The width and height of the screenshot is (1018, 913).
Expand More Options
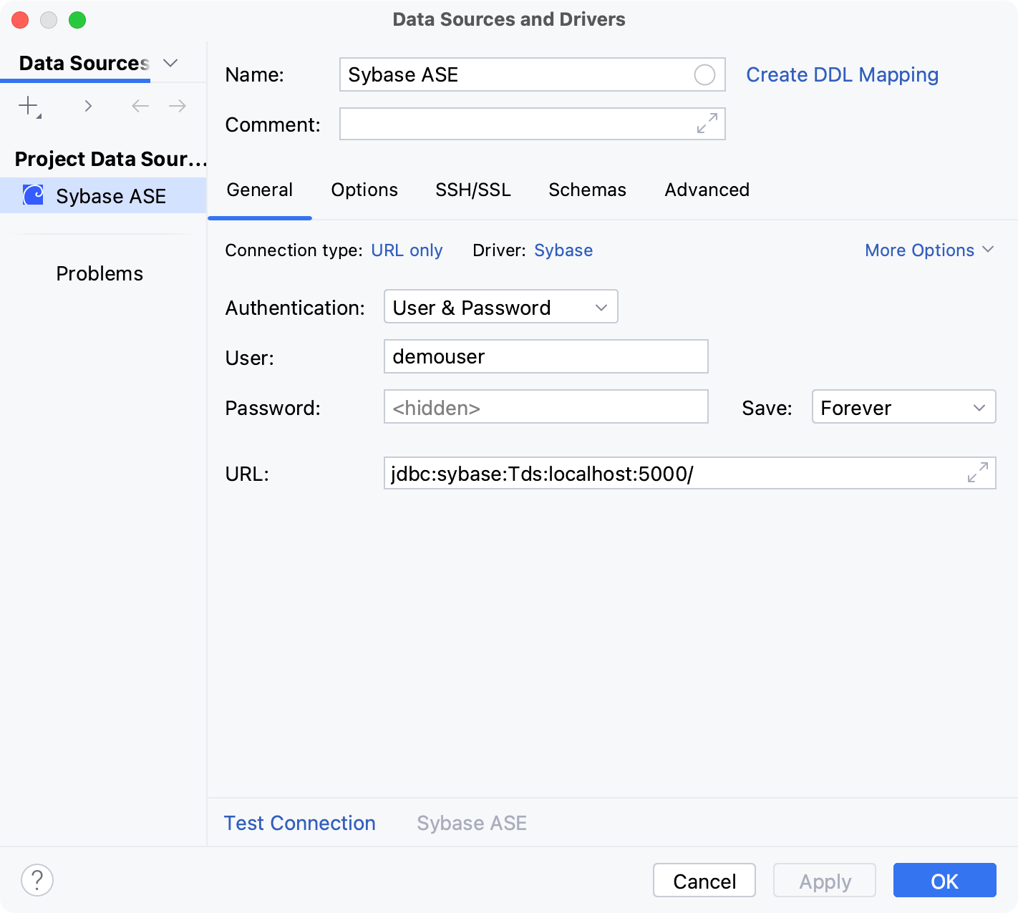(x=929, y=250)
